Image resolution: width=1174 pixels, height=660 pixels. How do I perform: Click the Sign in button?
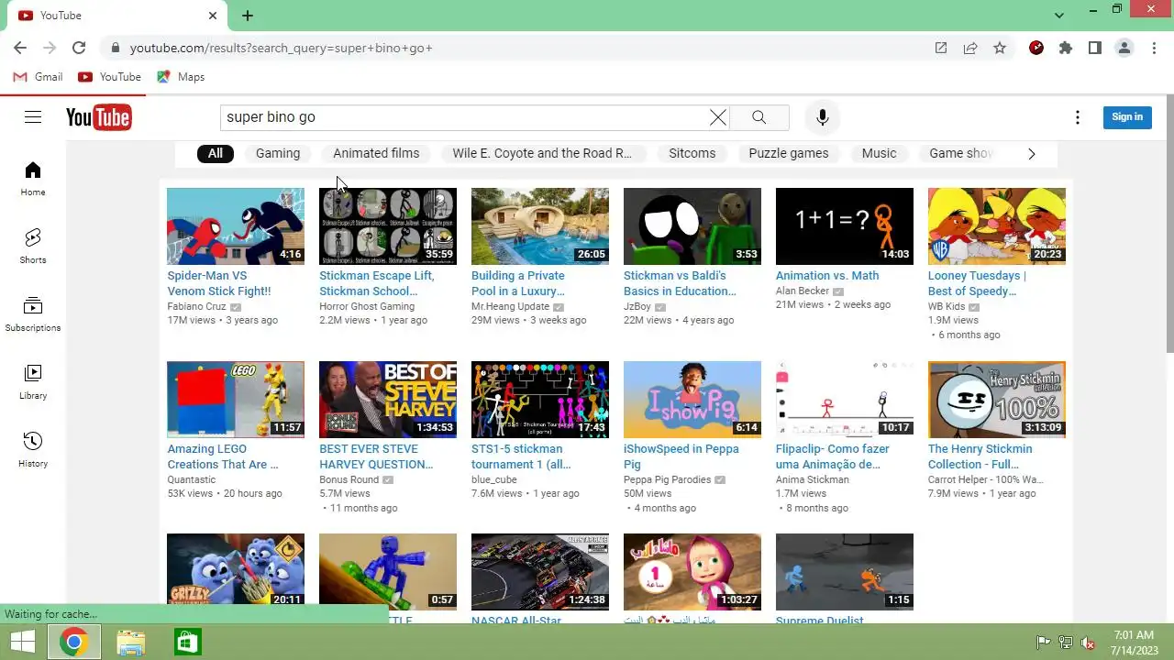pos(1127,116)
